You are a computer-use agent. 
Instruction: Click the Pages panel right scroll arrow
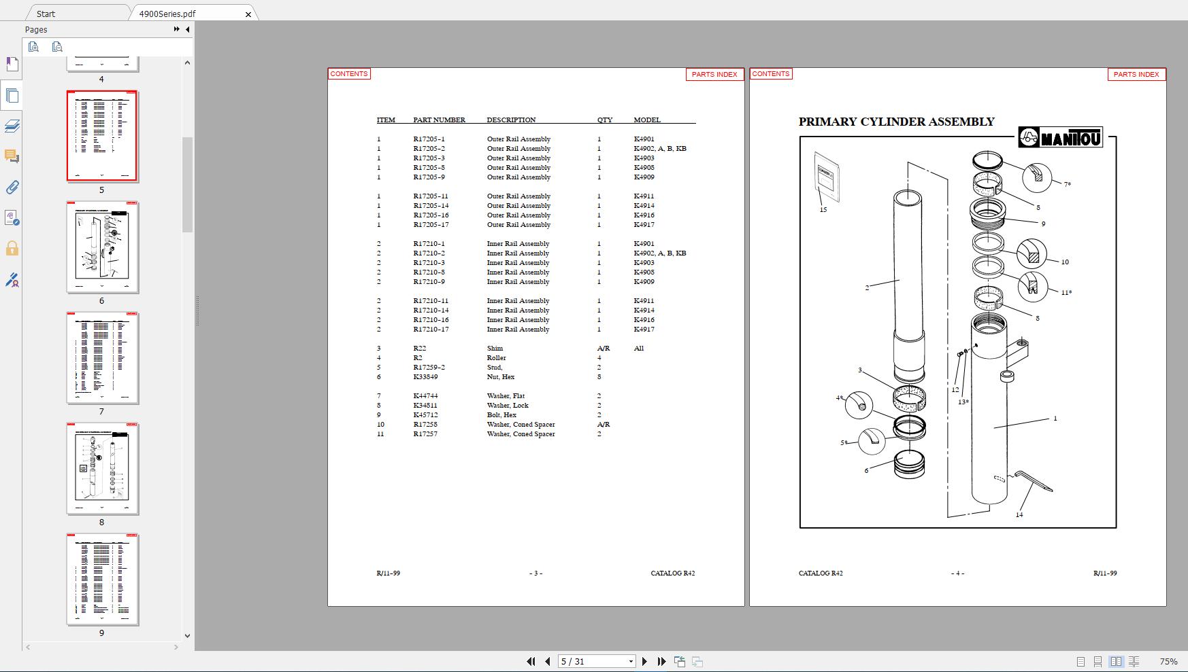click(x=176, y=648)
